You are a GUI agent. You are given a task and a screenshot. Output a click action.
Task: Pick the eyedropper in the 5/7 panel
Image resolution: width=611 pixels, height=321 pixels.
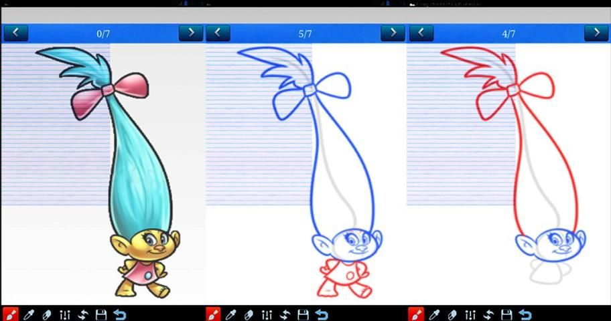pos(232,314)
